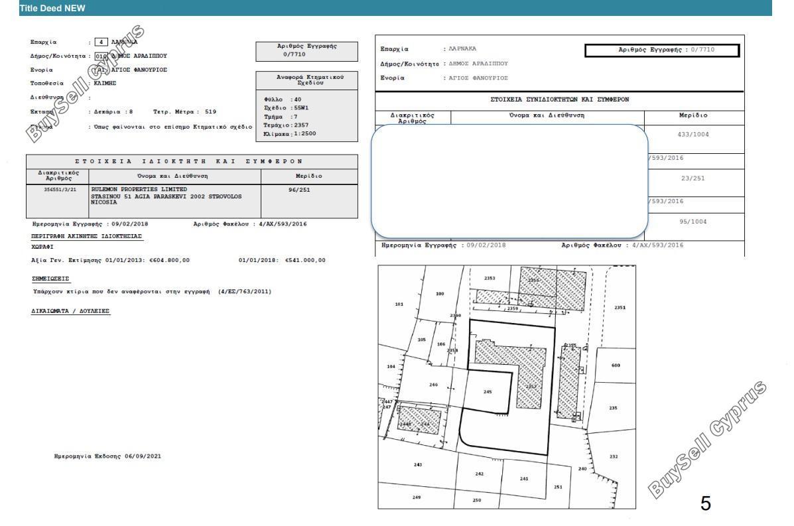
Task: Click the 'ΔΙΚΑΙΩΜΑΤΑ / ΔΟΥΛΕΙΕΣ' heading
Action: coord(70,311)
